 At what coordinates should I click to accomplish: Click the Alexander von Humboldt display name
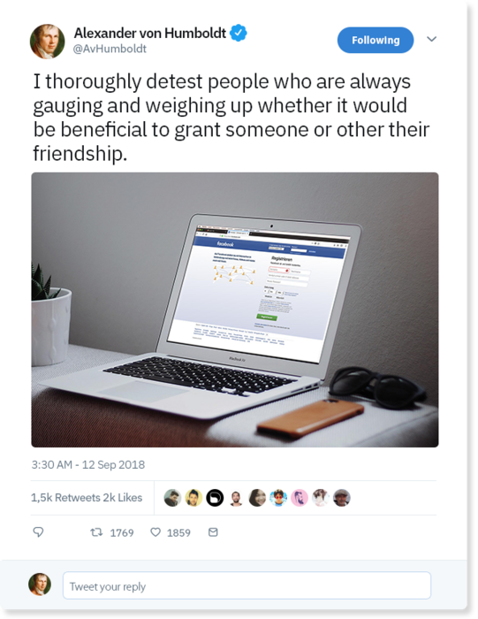pyautogui.click(x=150, y=33)
